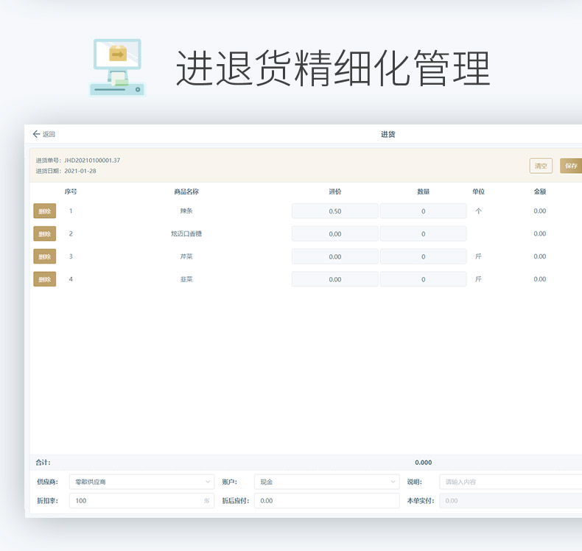Click the purchase computer icon in the header

click(x=117, y=68)
